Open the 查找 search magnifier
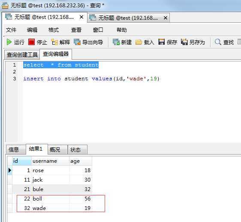Image resolution: width=241 pixels, height=222 pixels. point(224,42)
